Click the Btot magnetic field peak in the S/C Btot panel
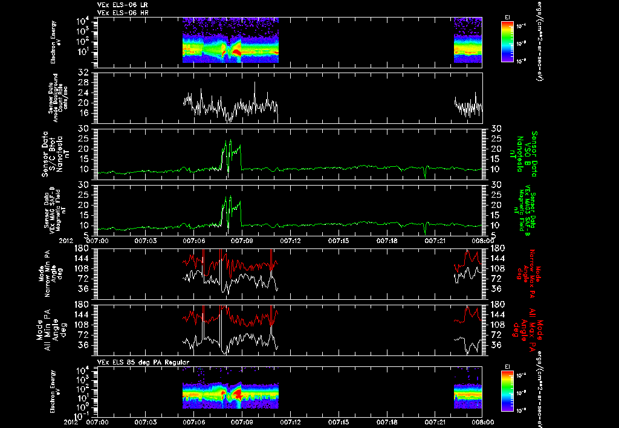The image size is (619, 428). click(230, 141)
